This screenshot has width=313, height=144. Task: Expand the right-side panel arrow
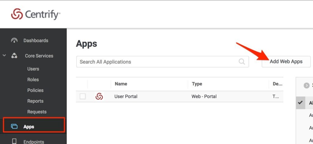pos(307,85)
